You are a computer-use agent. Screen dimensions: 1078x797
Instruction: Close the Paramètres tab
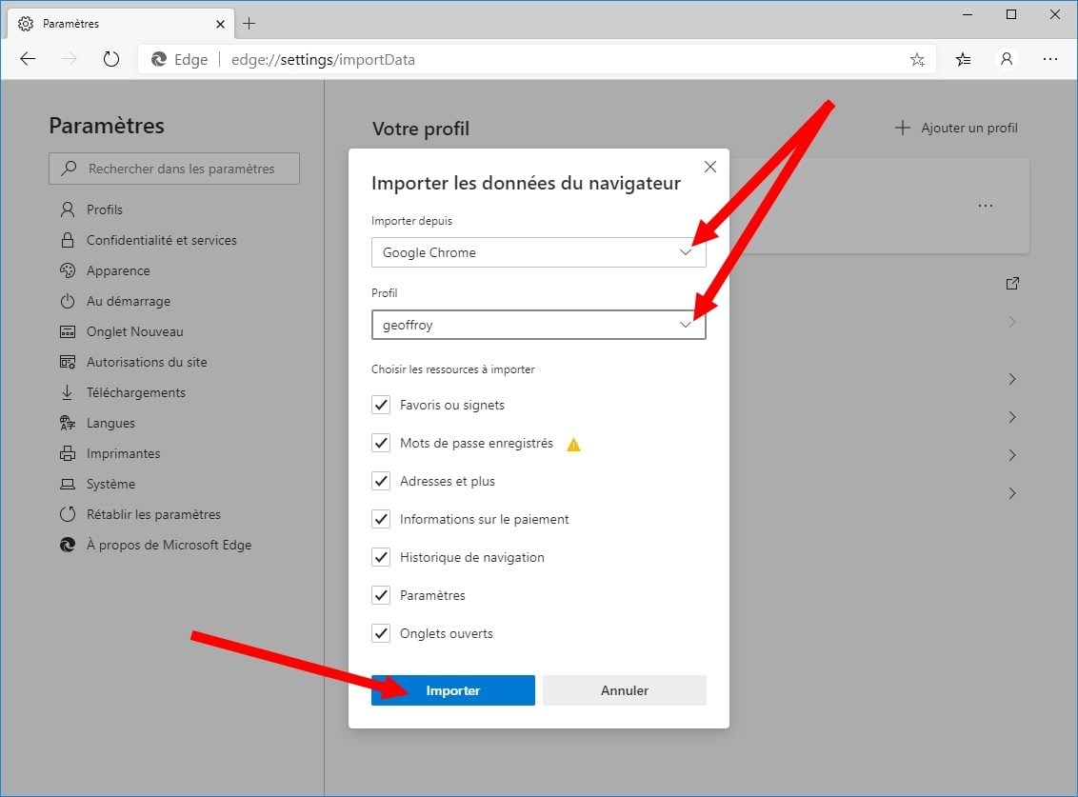click(220, 24)
